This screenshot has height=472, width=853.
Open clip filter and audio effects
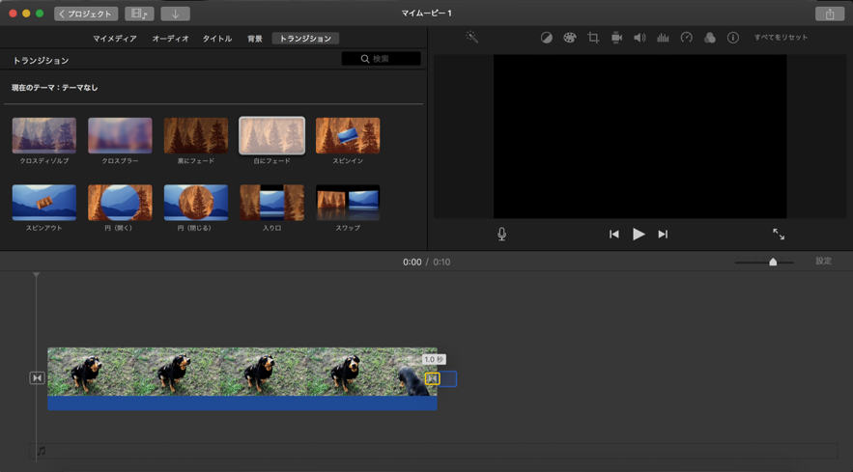click(709, 38)
